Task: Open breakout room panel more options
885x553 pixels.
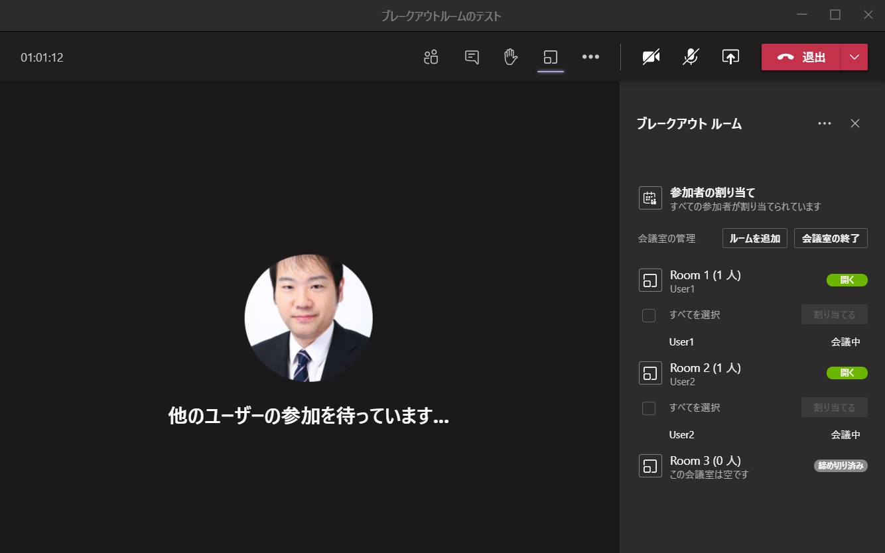Action: [x=825, y=123]
